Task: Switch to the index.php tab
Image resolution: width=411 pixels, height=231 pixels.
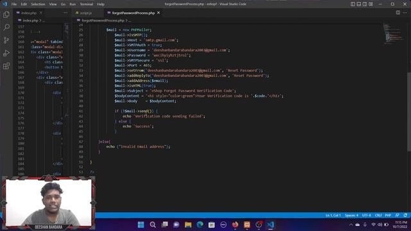Action: coord(29,13)
